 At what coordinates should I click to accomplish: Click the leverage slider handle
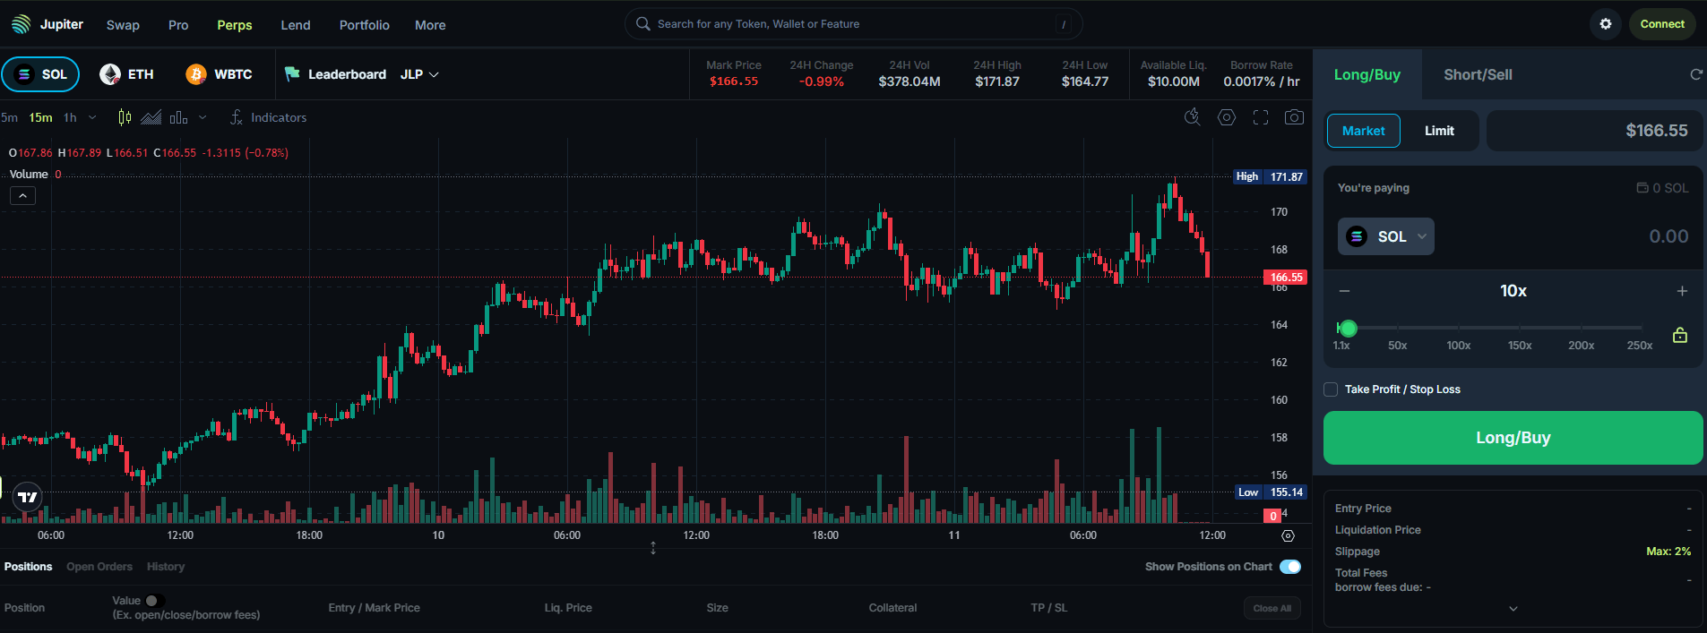1348,329
